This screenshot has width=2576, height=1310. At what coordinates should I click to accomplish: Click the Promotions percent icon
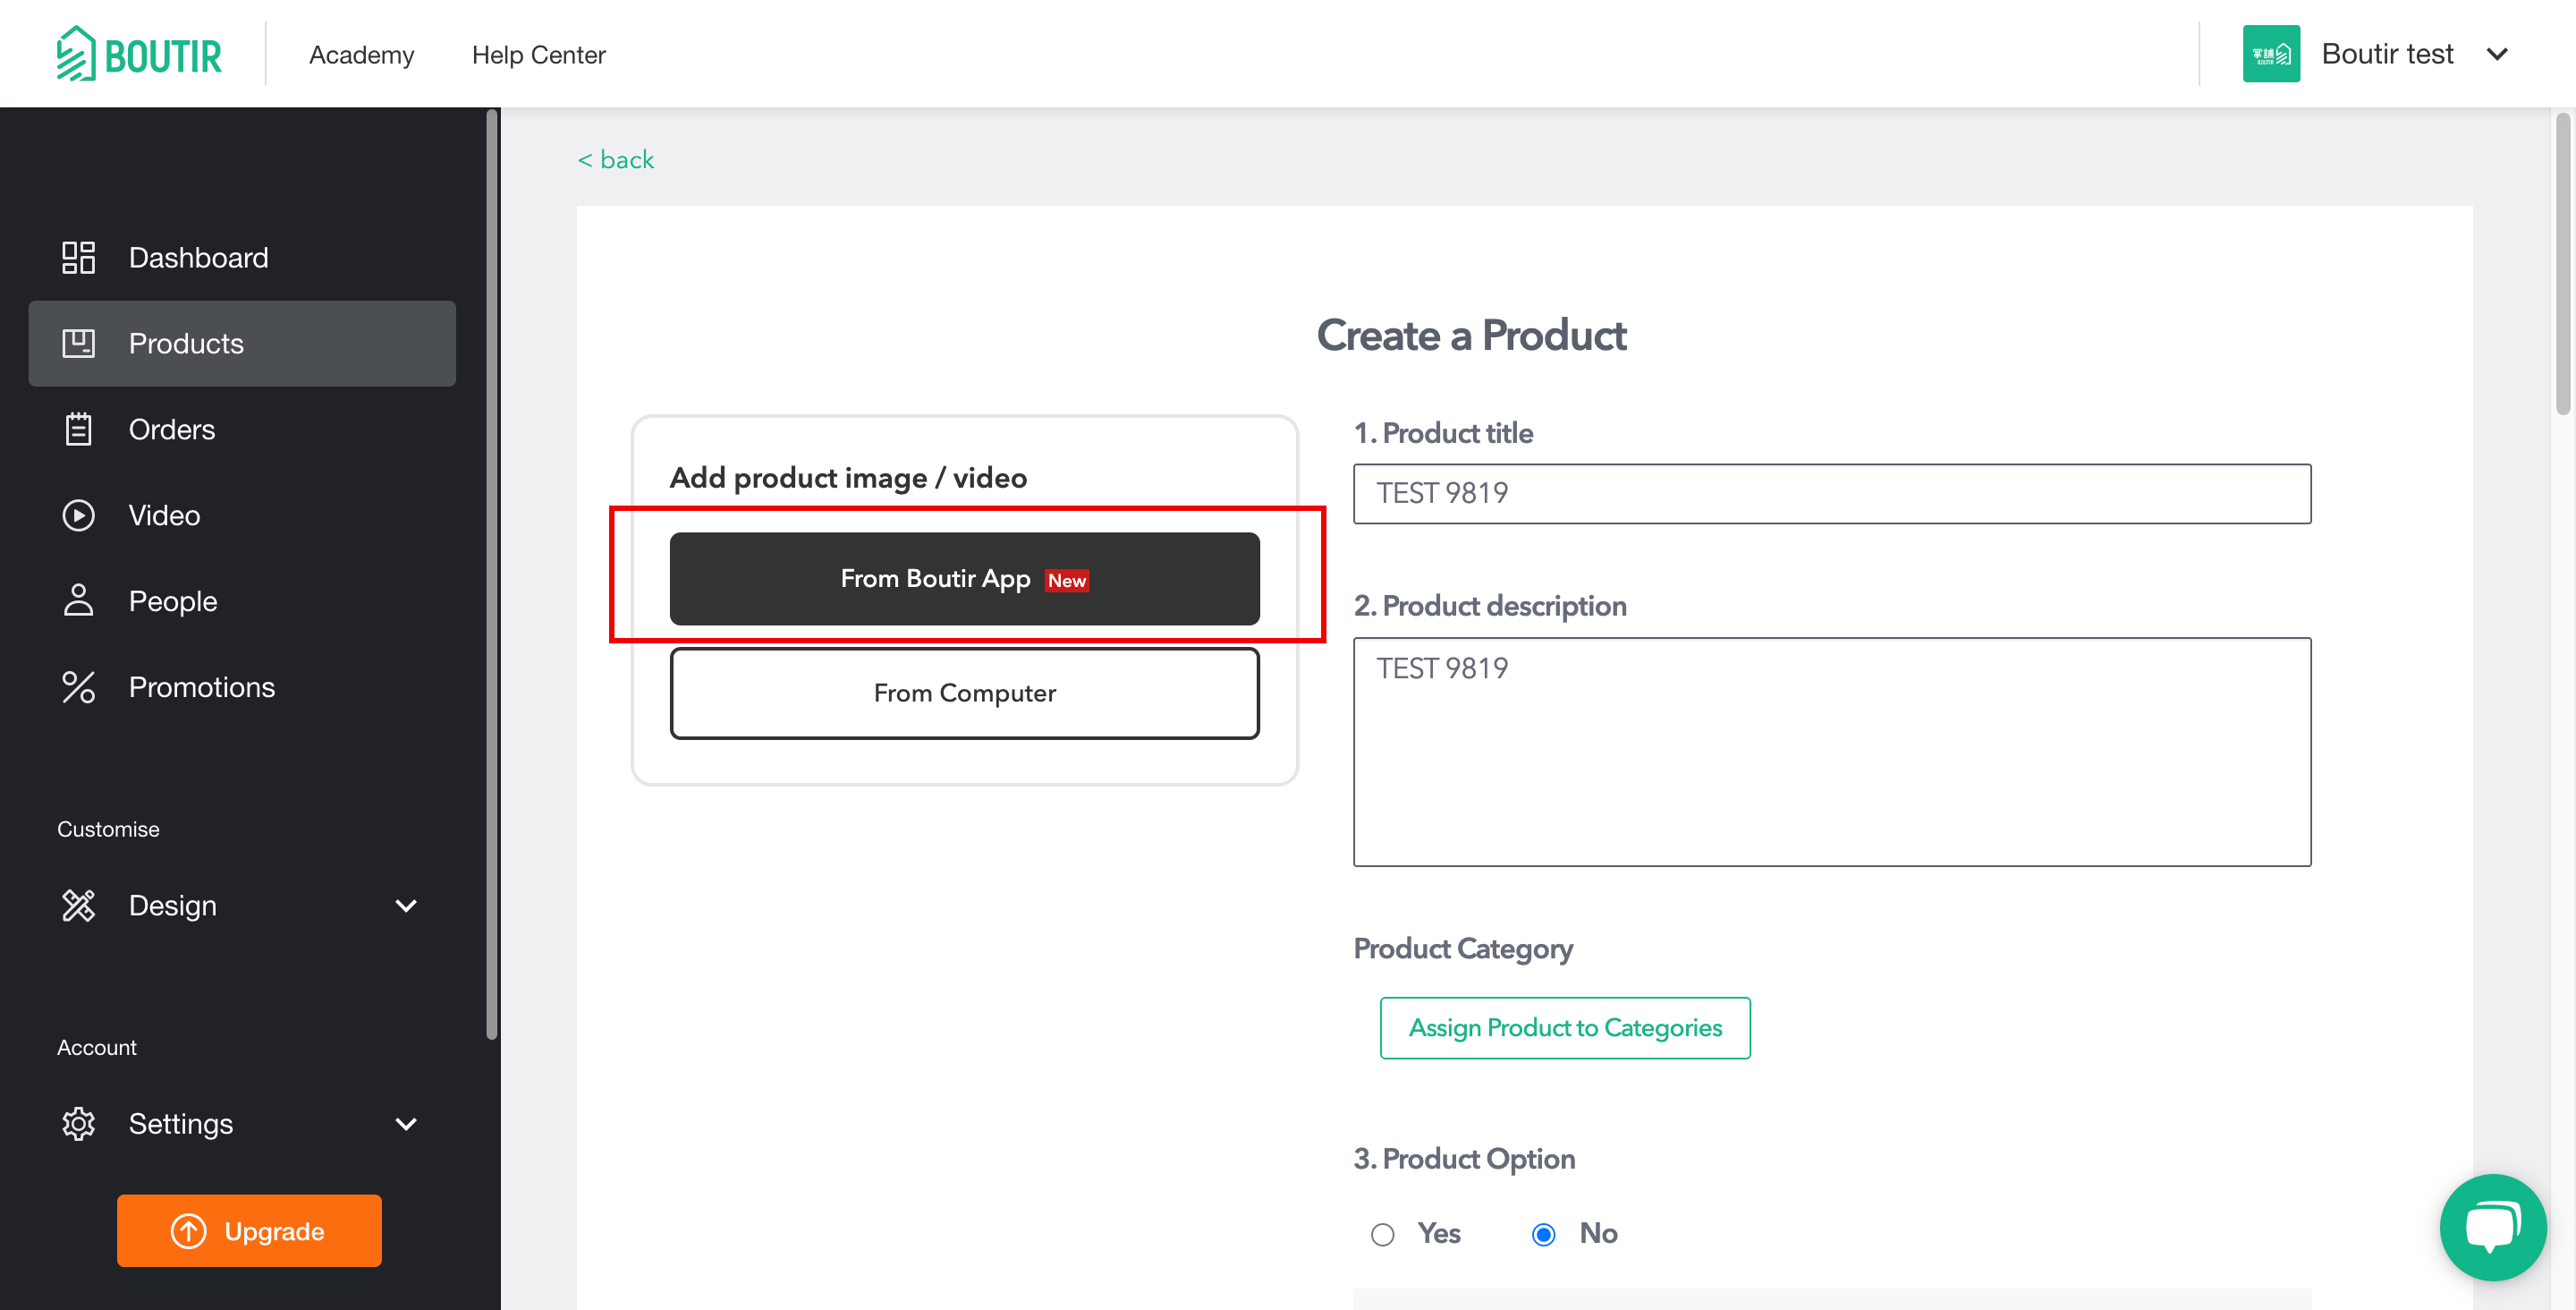click(x=78, y=686)
